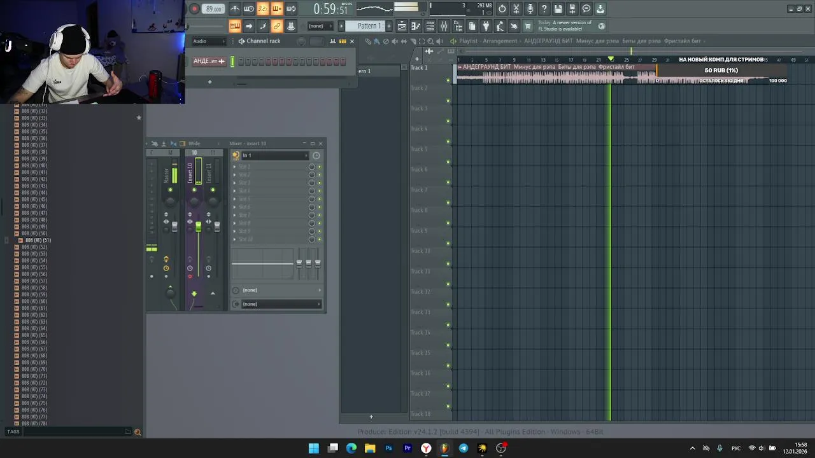Viewport: 815px width, 458px height.
Task: Open the plugin picker plug icon
Action: pos(486,26)
